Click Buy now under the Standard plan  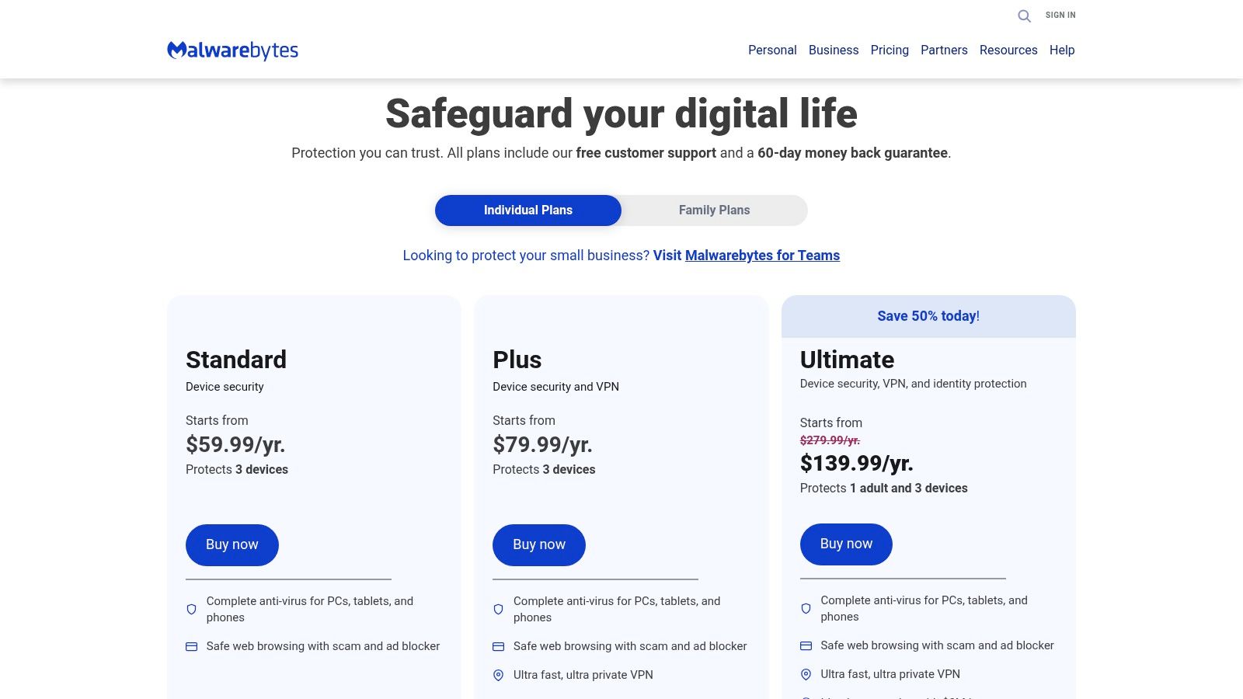[232, 544]
